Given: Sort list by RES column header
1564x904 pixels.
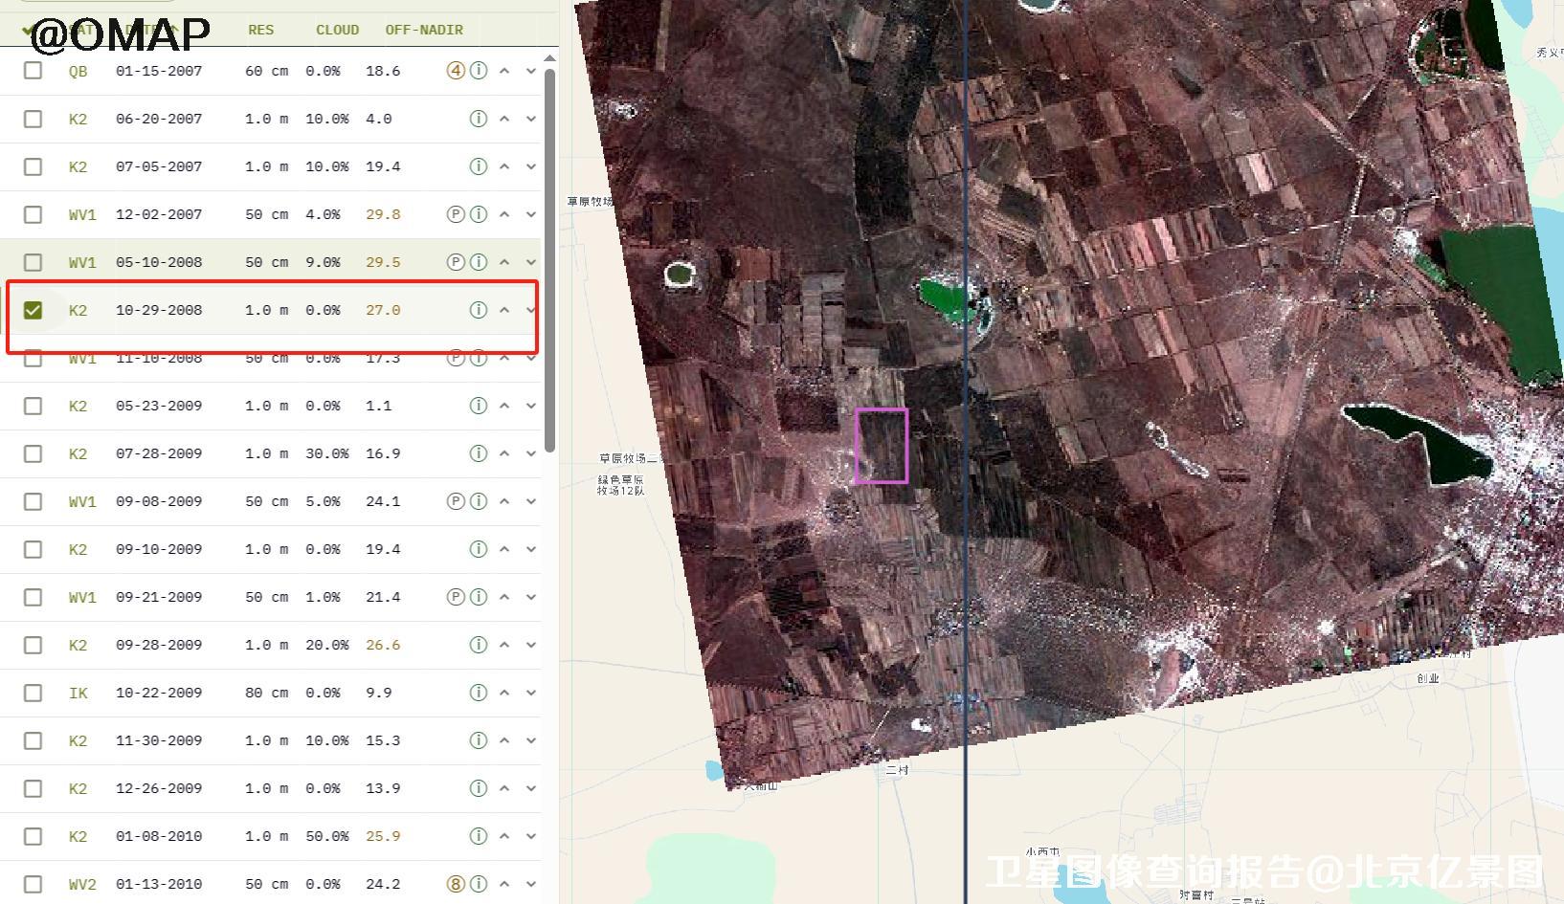Looking at the screenshot, I should [x=260, y=30].
